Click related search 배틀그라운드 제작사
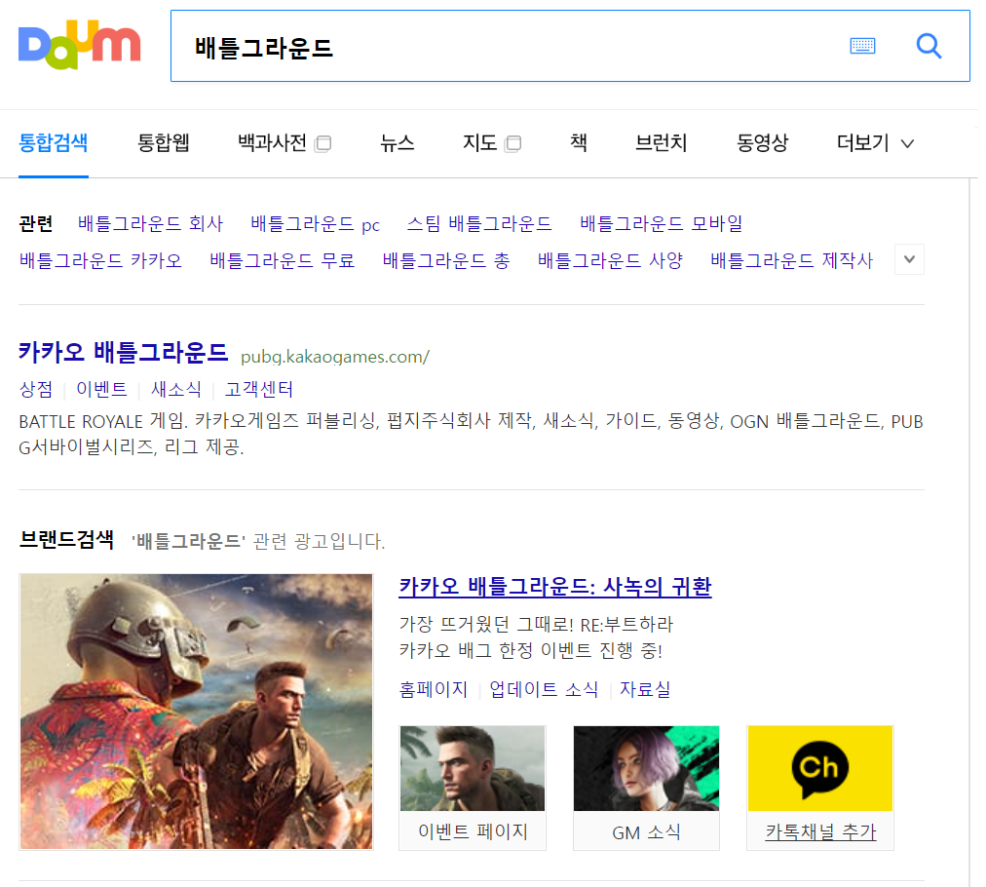 point(792,260)
